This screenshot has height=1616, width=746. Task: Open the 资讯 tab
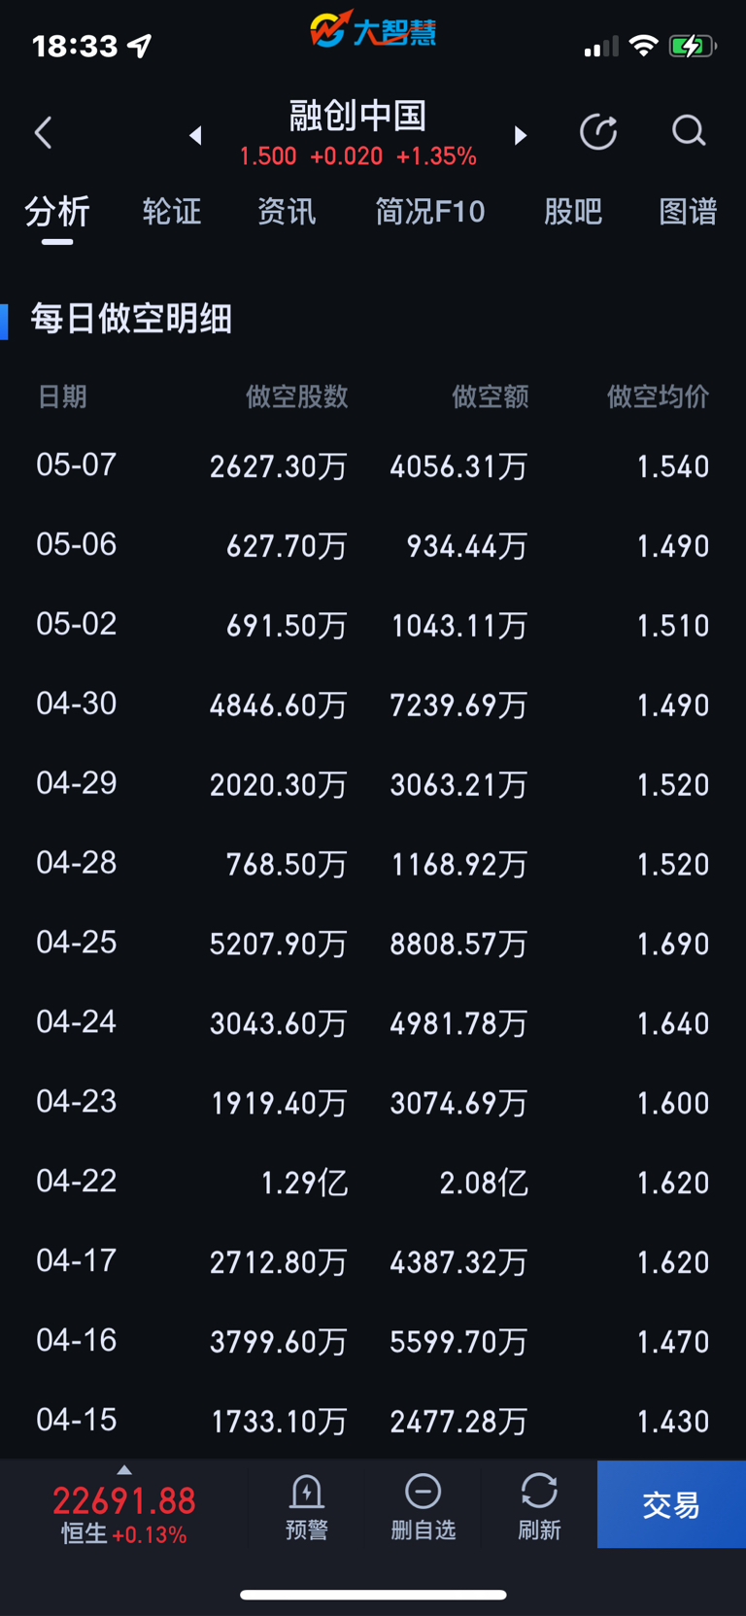[x=287, y=212]
